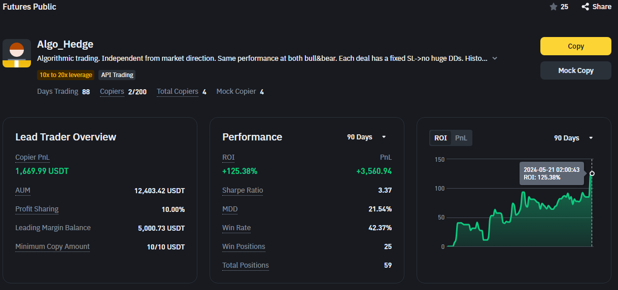Click the Minimum Copy Amount label

pyautogui.click(x=52, y=246)
